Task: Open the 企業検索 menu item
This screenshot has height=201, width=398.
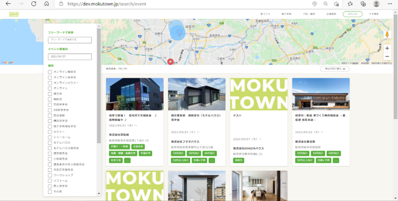Action: click(x=331, y=14)
